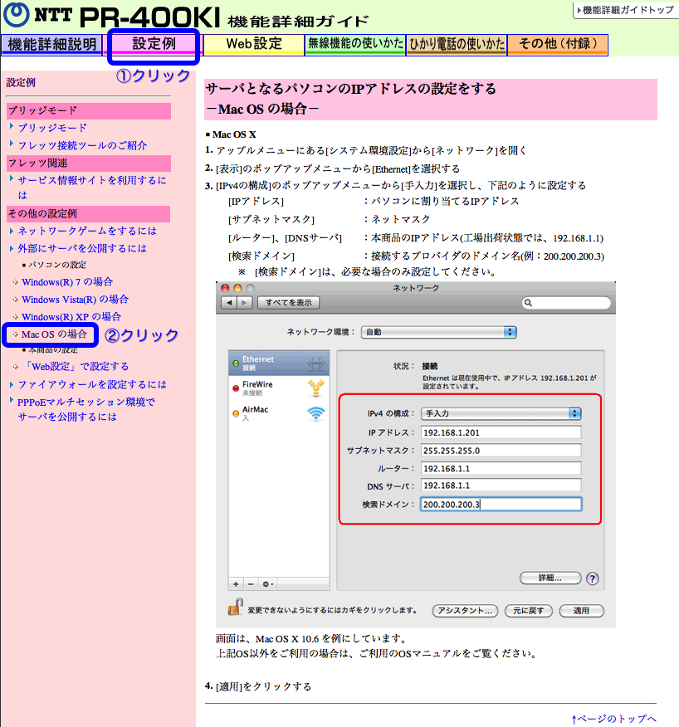The image size is (679, 727).
Task: Click the 適用 button
Action: click(581, 611)
